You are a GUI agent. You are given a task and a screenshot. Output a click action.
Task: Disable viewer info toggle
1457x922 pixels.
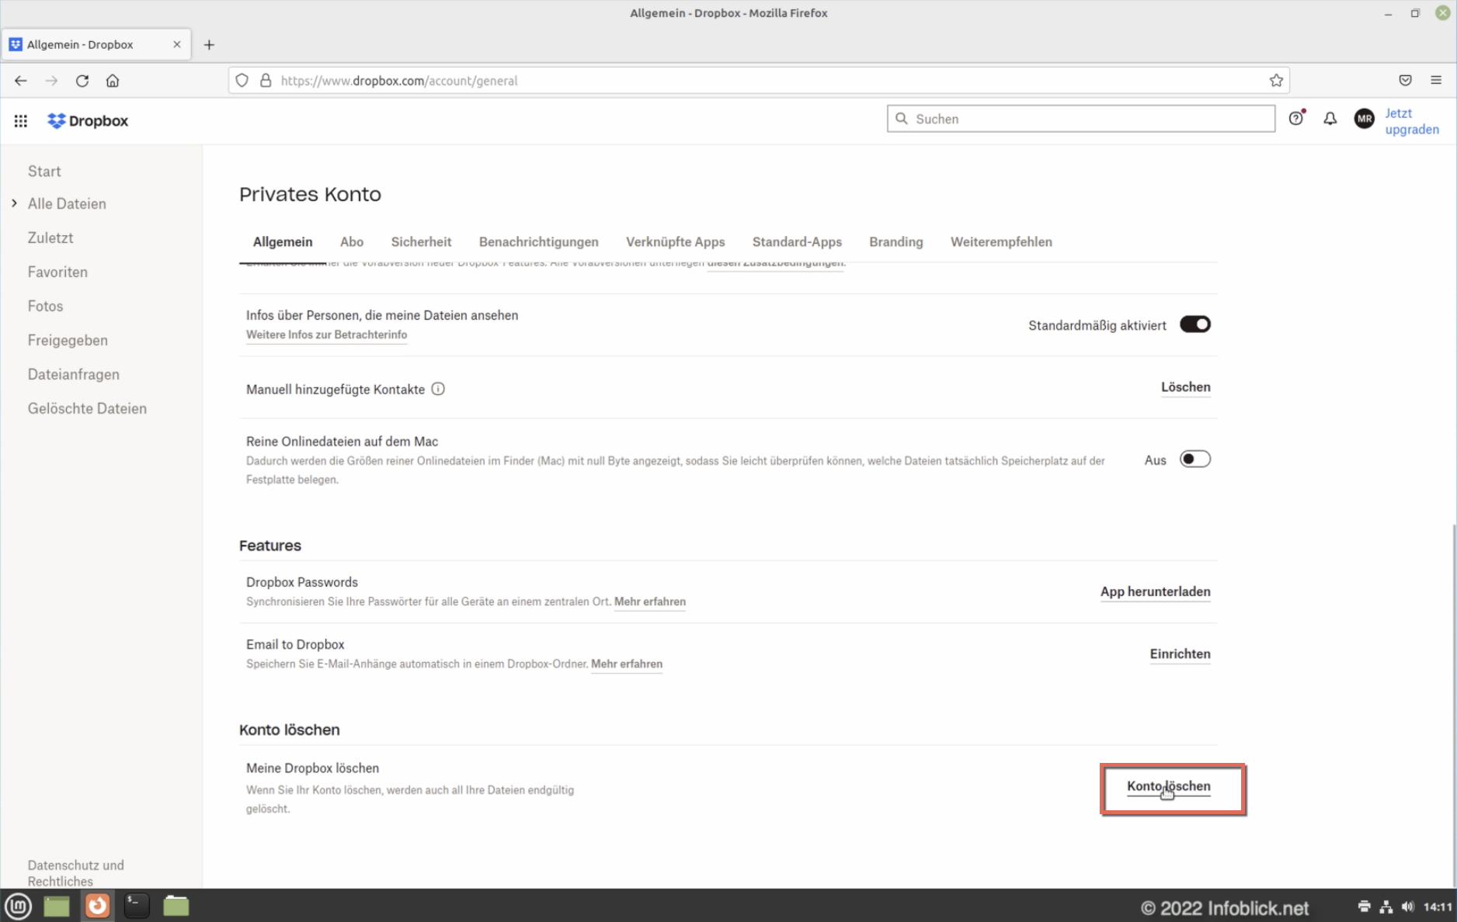[x=1195, y=324]
